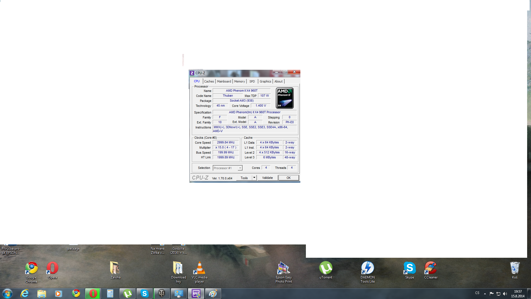The image size is (531, 299).
Task: Click the CPU-Z taskbar button
Action: 196,293
